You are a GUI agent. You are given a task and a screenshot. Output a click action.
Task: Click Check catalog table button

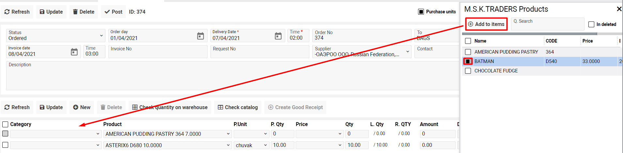(x=238, y=107)
